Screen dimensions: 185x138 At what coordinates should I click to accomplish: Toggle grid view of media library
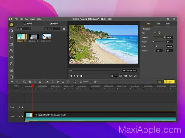pos(64,29)
